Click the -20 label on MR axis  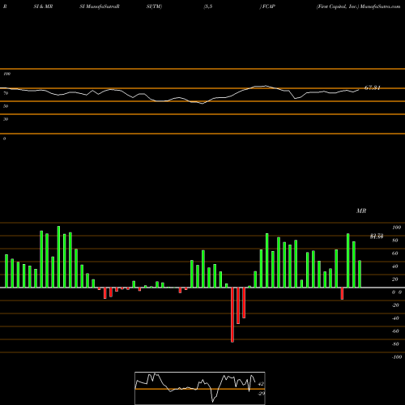click(x=395, y=305)
